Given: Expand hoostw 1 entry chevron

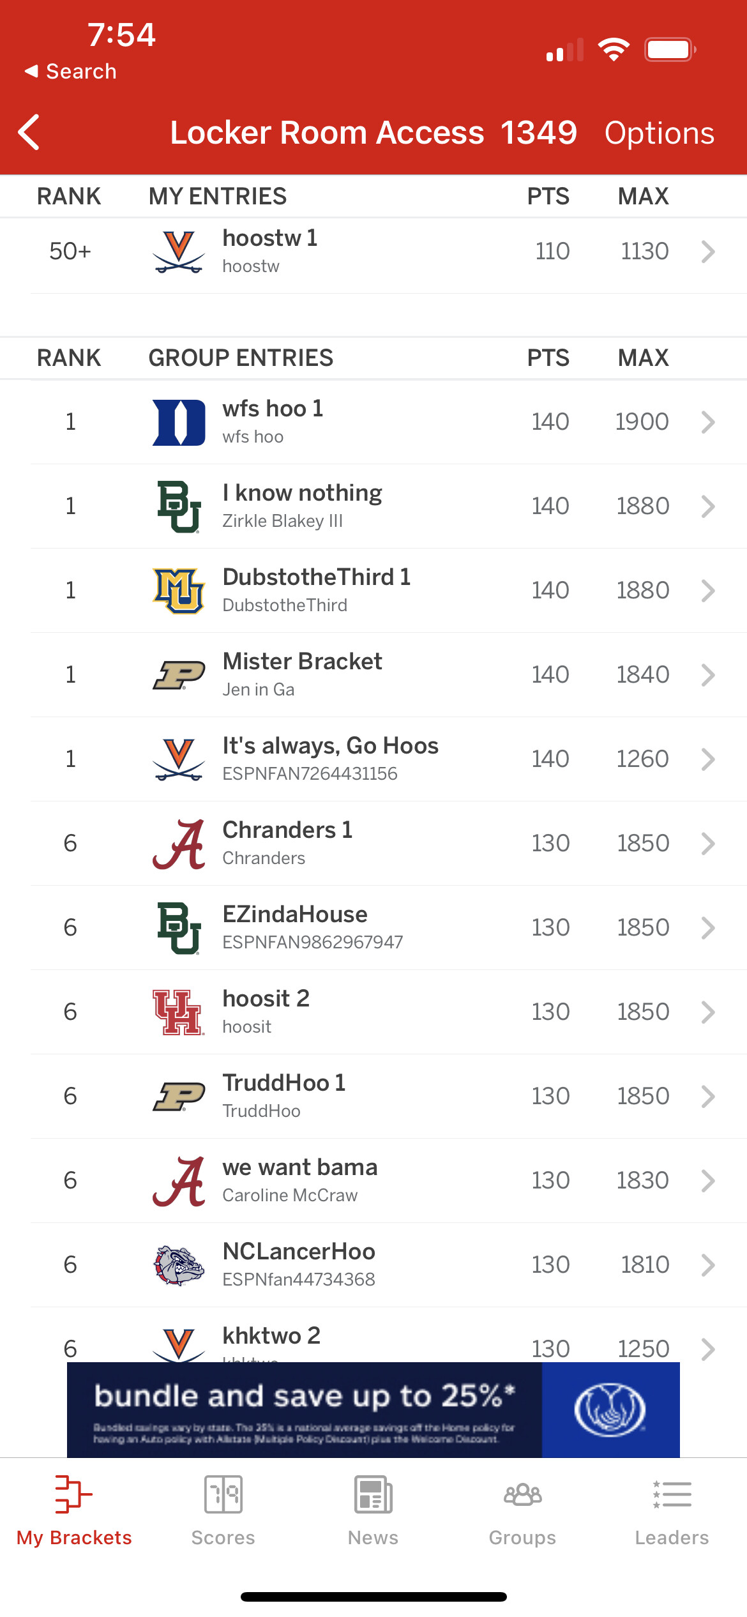Looking at the screenshot, I should (707, 252).
